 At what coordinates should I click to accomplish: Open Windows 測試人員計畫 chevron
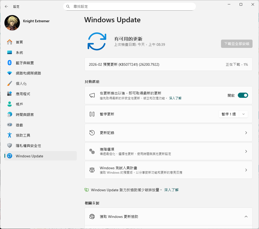246,170
